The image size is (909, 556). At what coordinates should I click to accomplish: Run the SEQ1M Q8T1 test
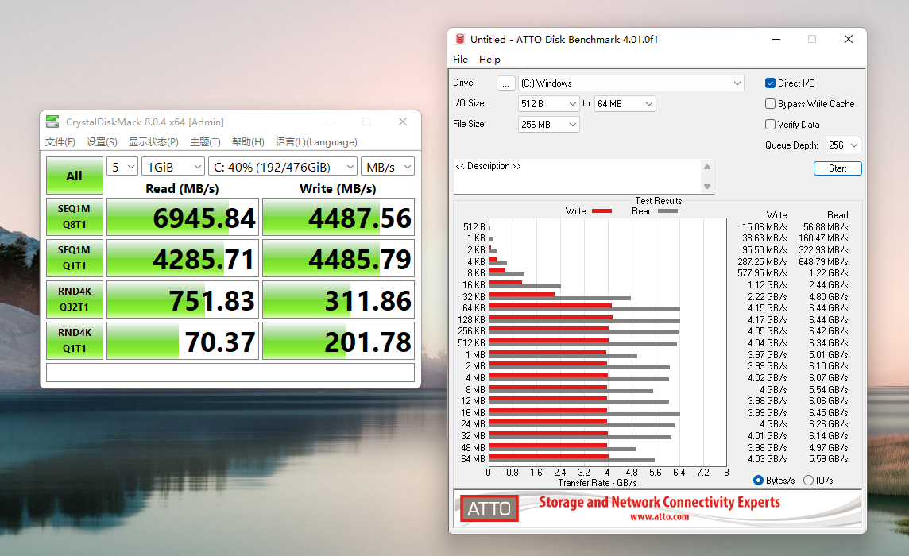[x=74, y=217]
